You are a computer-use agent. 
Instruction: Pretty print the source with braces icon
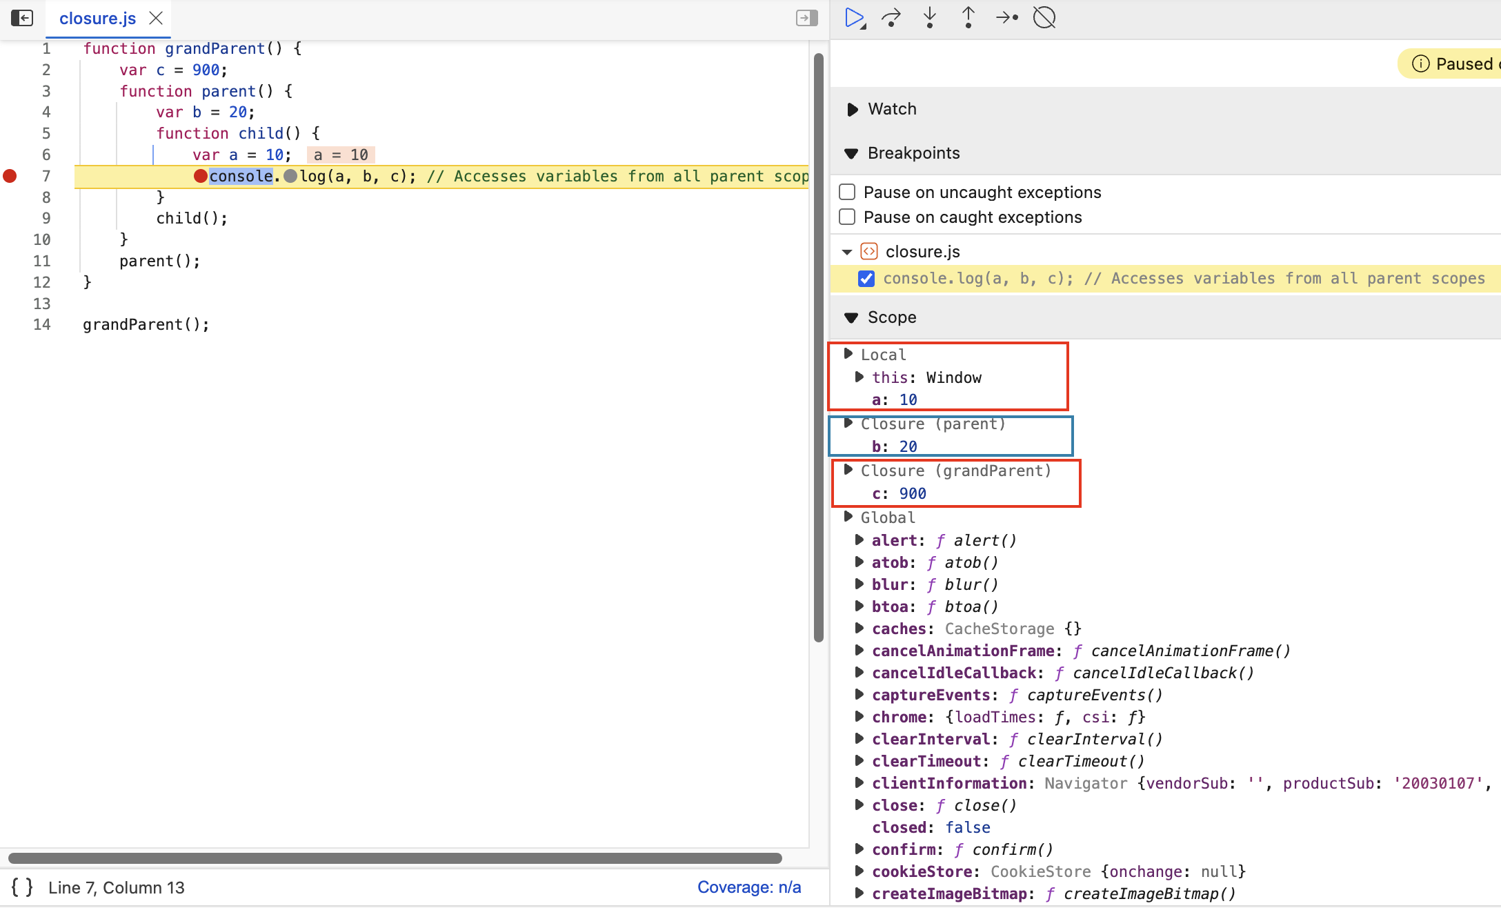[x=22, y=887]
